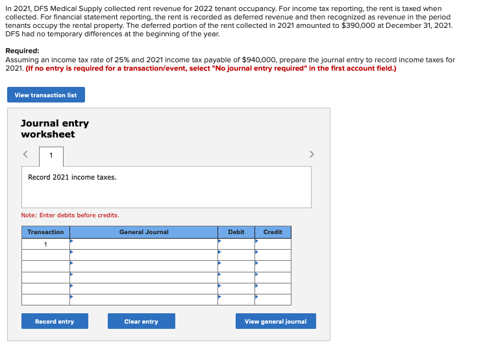494x347 pixels.
Task: Click the transaction number 1 cell
Action: 45,244
